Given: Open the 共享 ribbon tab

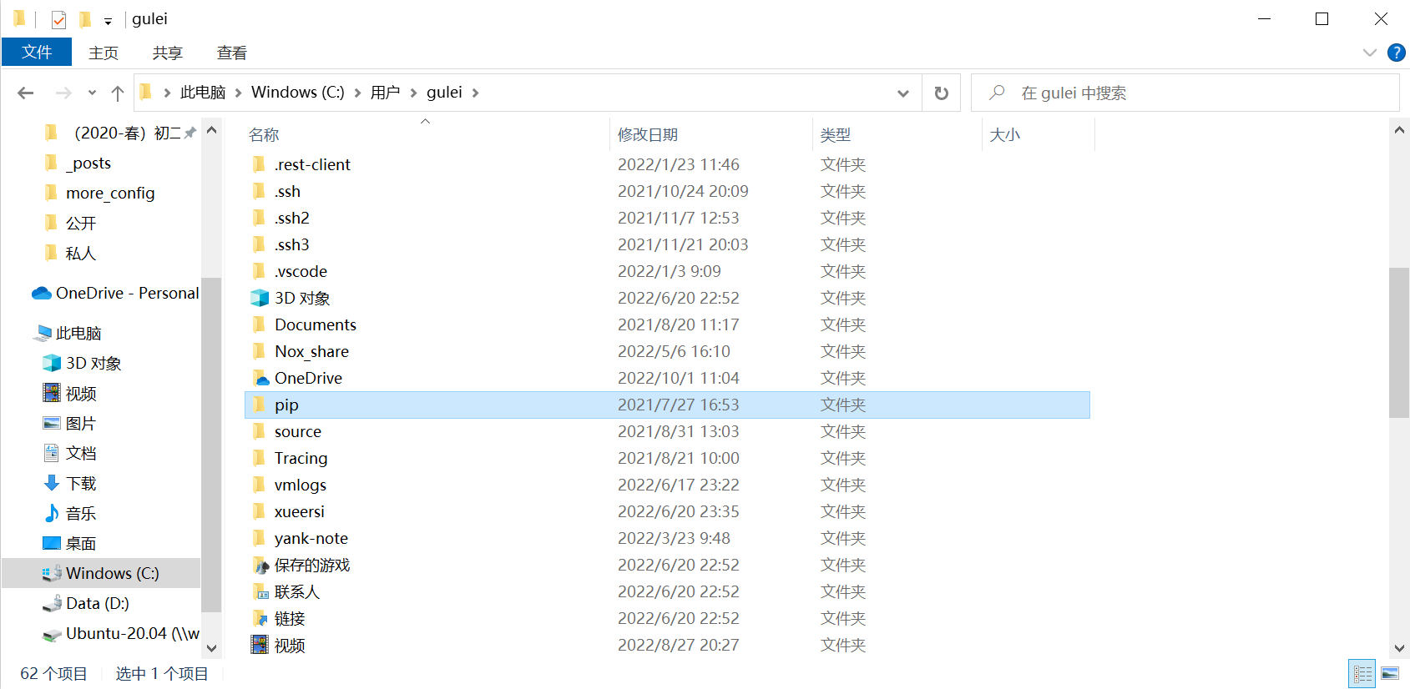Looking at the screenshot, I should [x=168, y=53].
